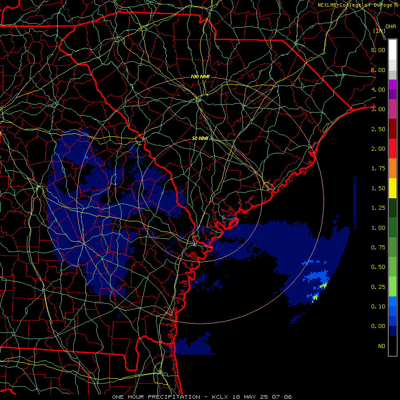This screenshot has width=400, height=400.
Task: Click the 'KCLX' radar site identifier
Action: (220, 397)
